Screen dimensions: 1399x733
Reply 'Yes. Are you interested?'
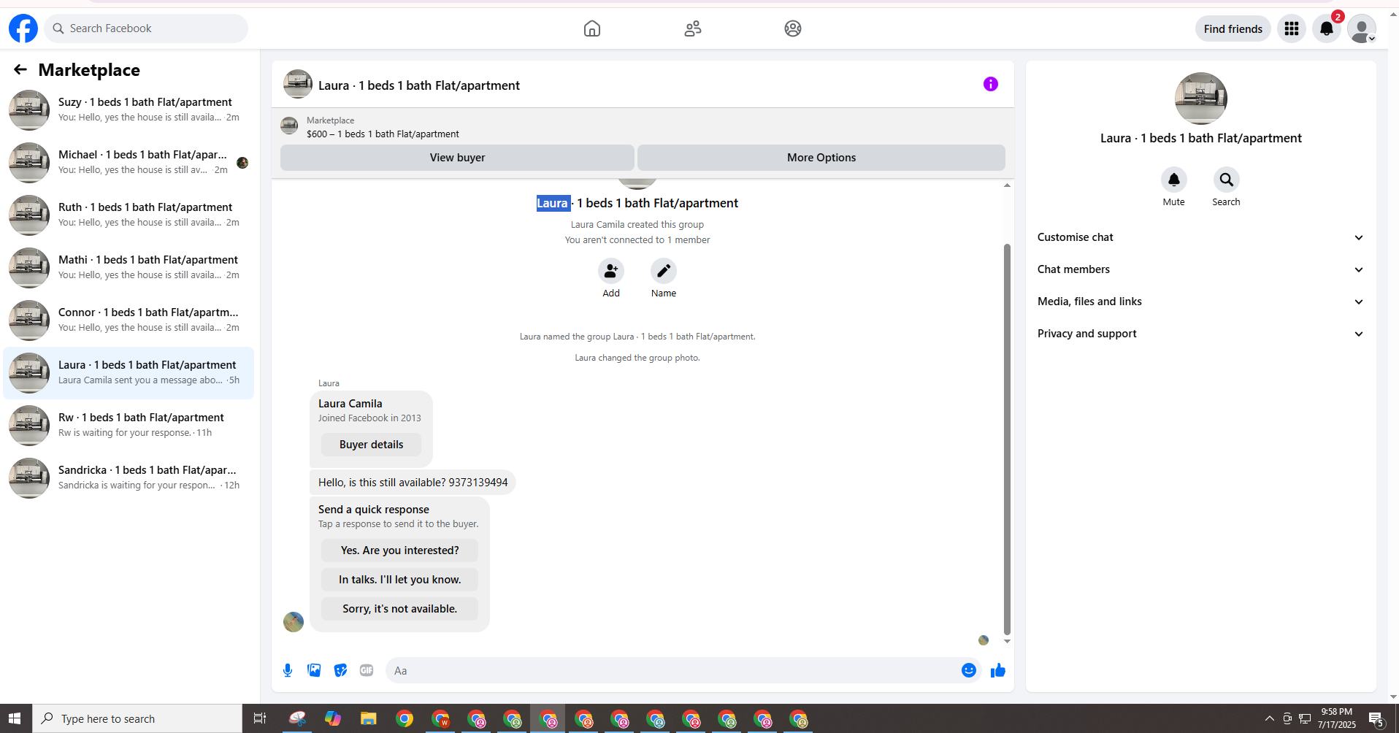click(x=400, y=550)
